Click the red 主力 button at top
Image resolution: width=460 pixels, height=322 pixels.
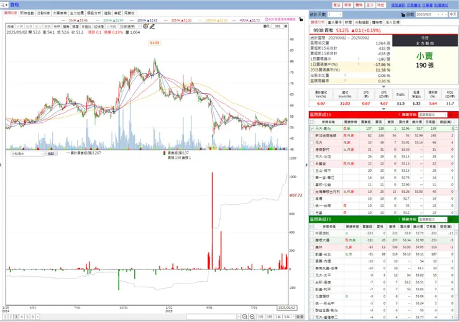click(x=370, y=5)
